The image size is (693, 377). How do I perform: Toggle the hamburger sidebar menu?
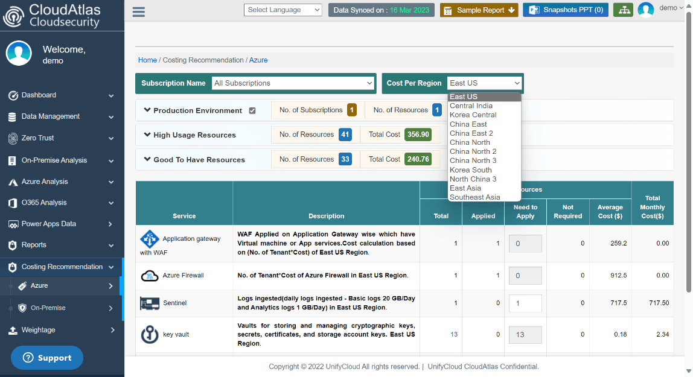point(138,11)
